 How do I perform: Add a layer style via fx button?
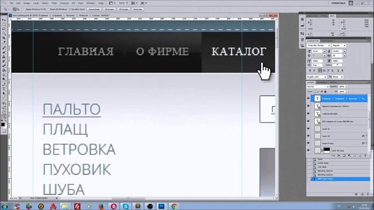[339, 156]
